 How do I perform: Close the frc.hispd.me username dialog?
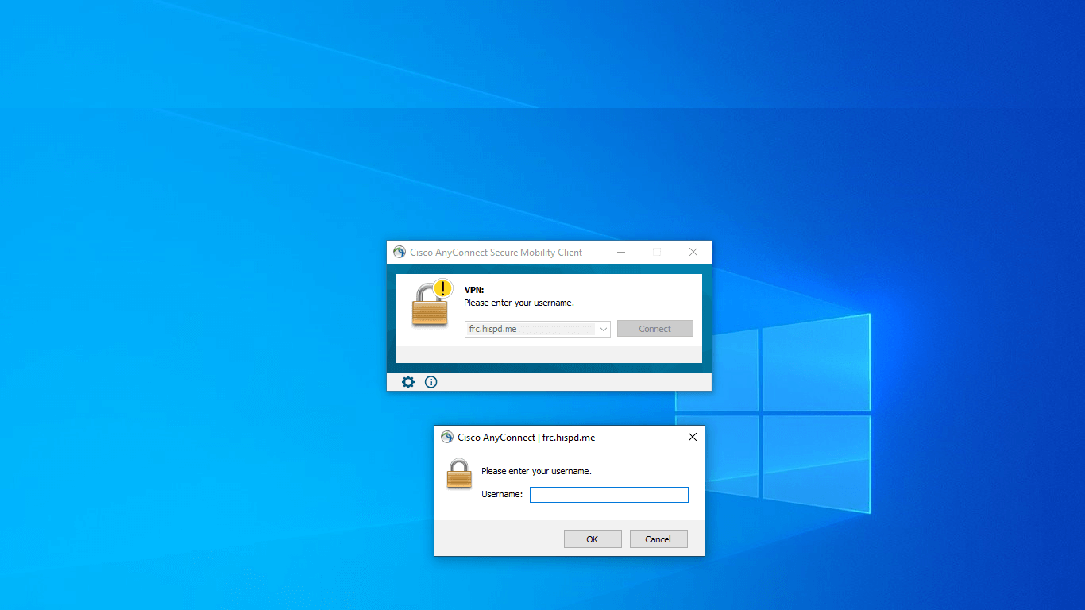(692, 438)
